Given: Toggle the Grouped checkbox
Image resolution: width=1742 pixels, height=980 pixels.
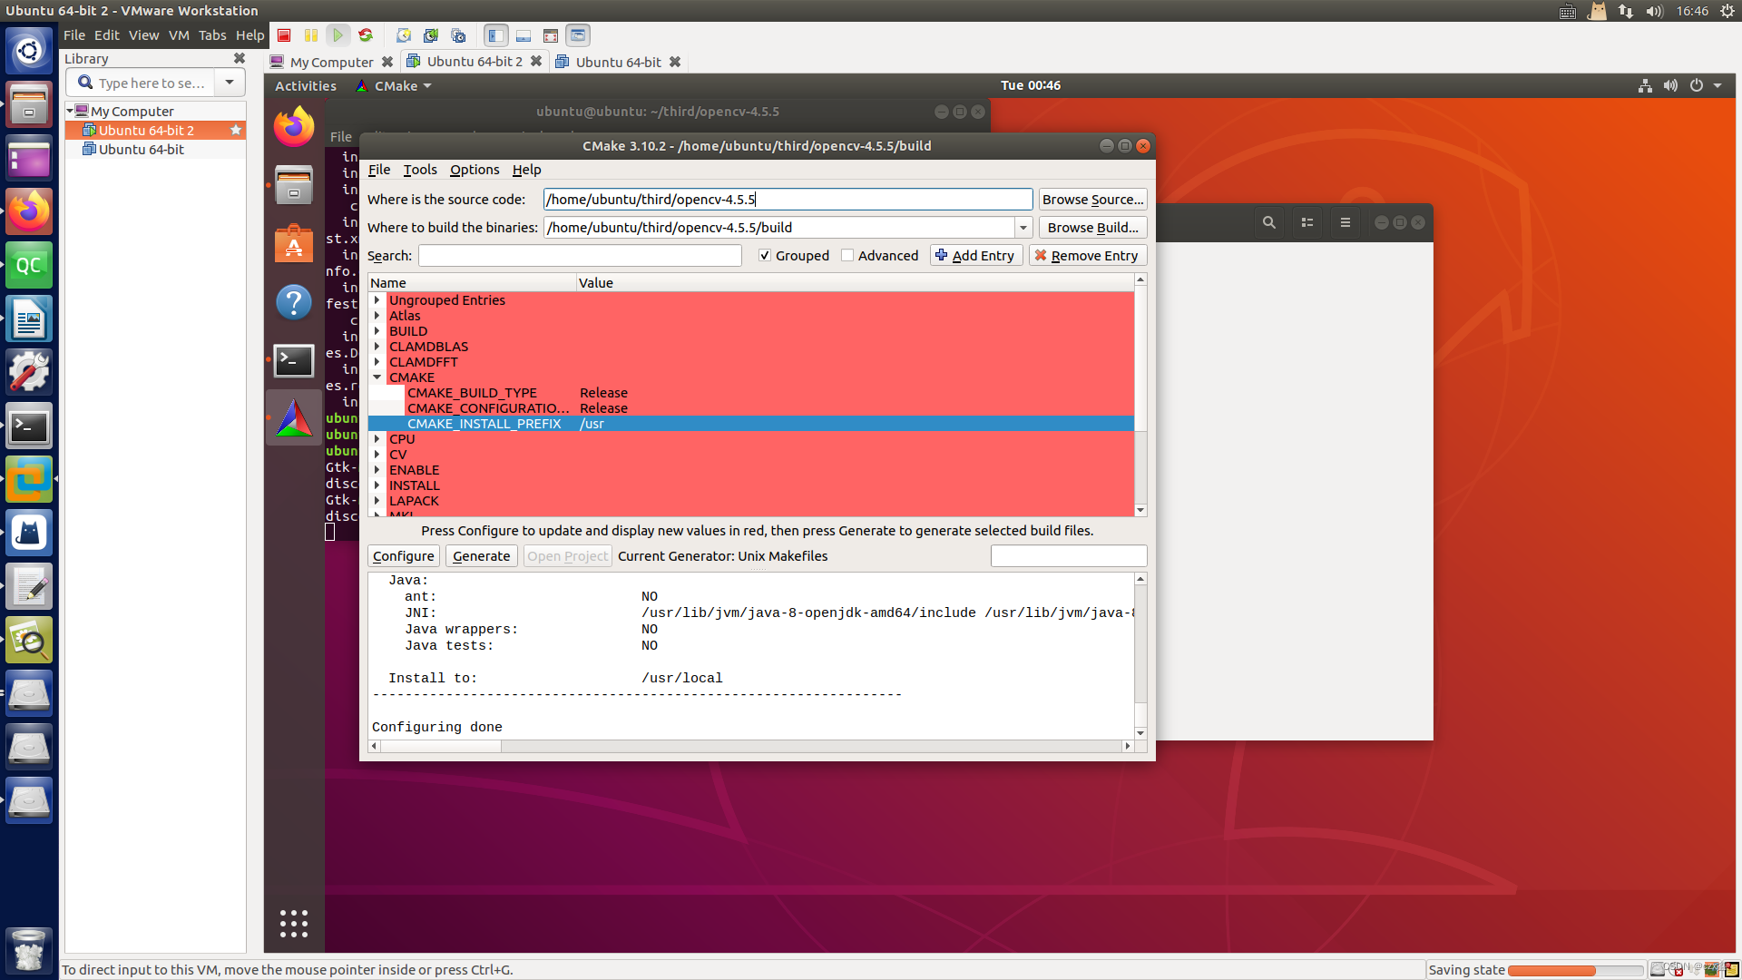Looking at the screenshot, I should [765, 256].
